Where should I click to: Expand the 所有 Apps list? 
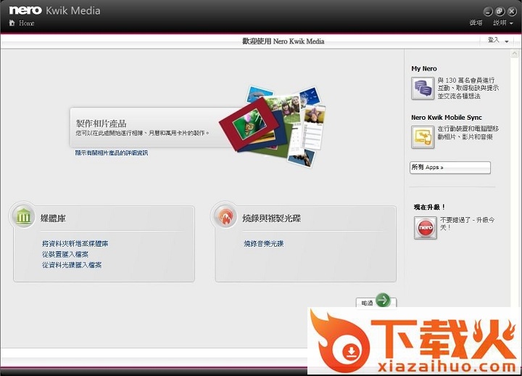449,168
